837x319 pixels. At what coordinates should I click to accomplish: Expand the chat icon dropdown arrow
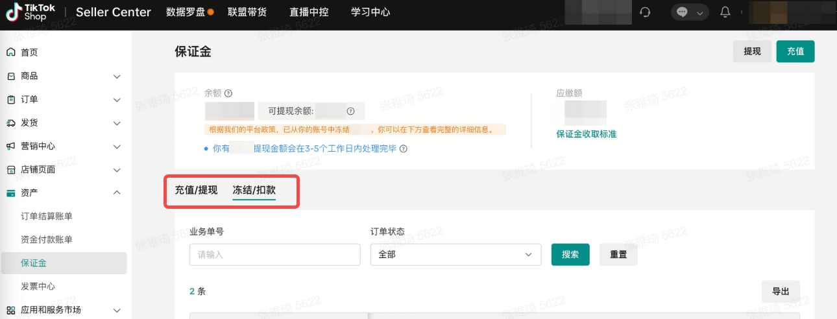tap(699, 12)
